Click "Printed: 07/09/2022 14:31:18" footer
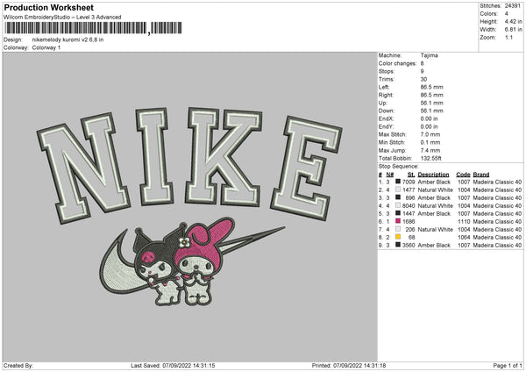The image size is (526, 372). click(349, 366)
